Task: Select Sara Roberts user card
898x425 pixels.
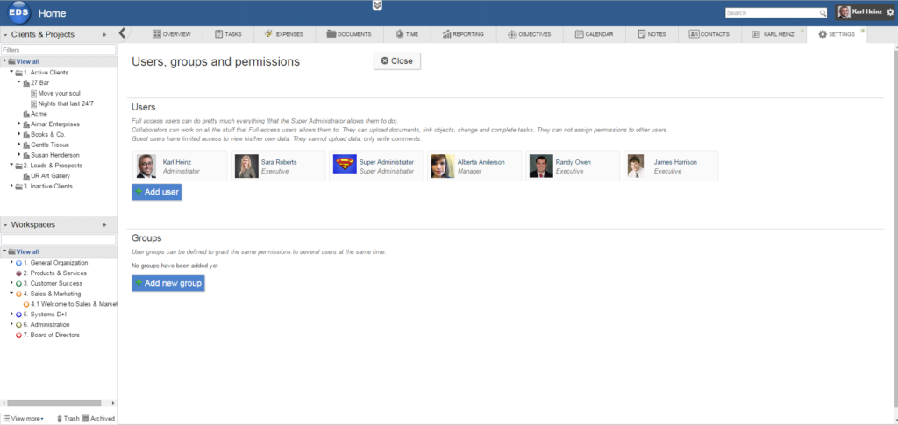Action: point(277,166)
